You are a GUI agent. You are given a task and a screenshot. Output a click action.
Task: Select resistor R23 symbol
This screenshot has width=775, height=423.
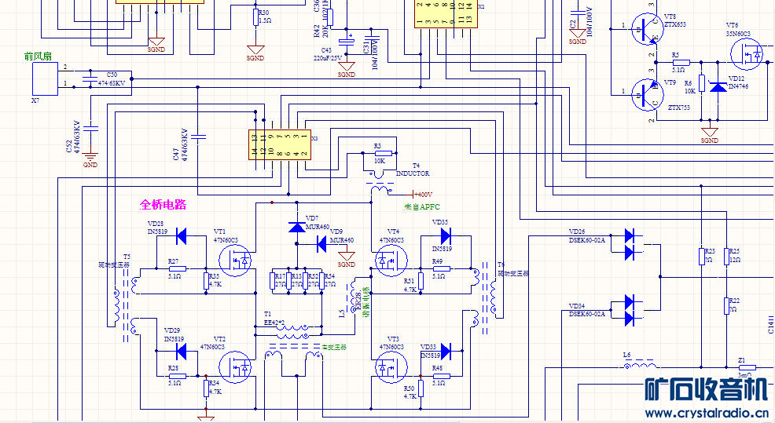click(x=701, y=256)
